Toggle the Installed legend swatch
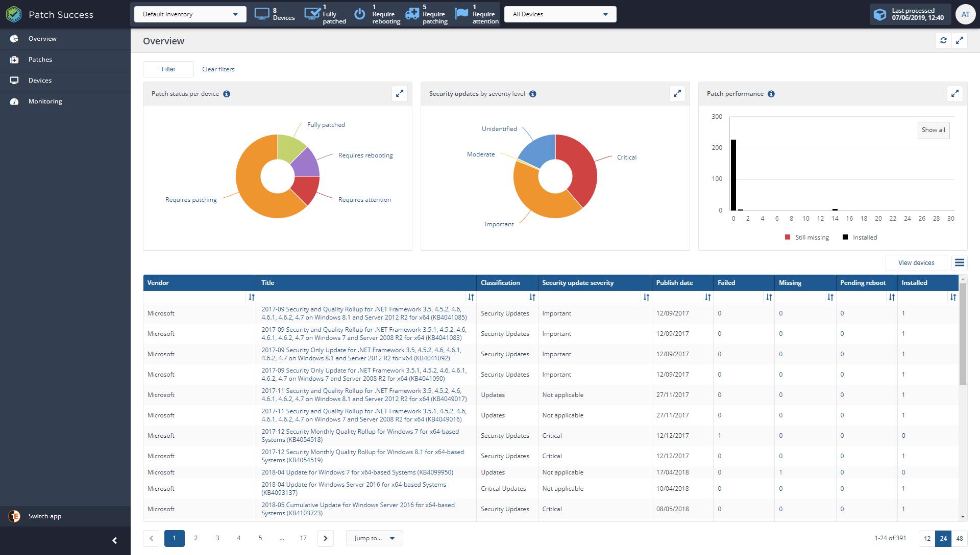This screenshot has width=980, height=555. (x=845, y=237)
